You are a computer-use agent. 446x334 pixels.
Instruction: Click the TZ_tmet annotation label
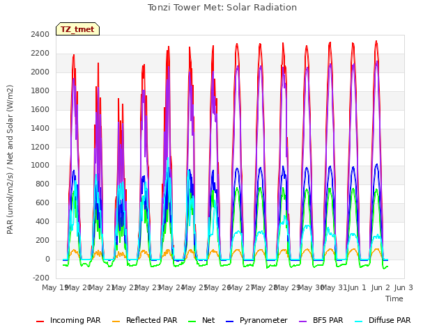pyautogui.click(x=77, y=29)
